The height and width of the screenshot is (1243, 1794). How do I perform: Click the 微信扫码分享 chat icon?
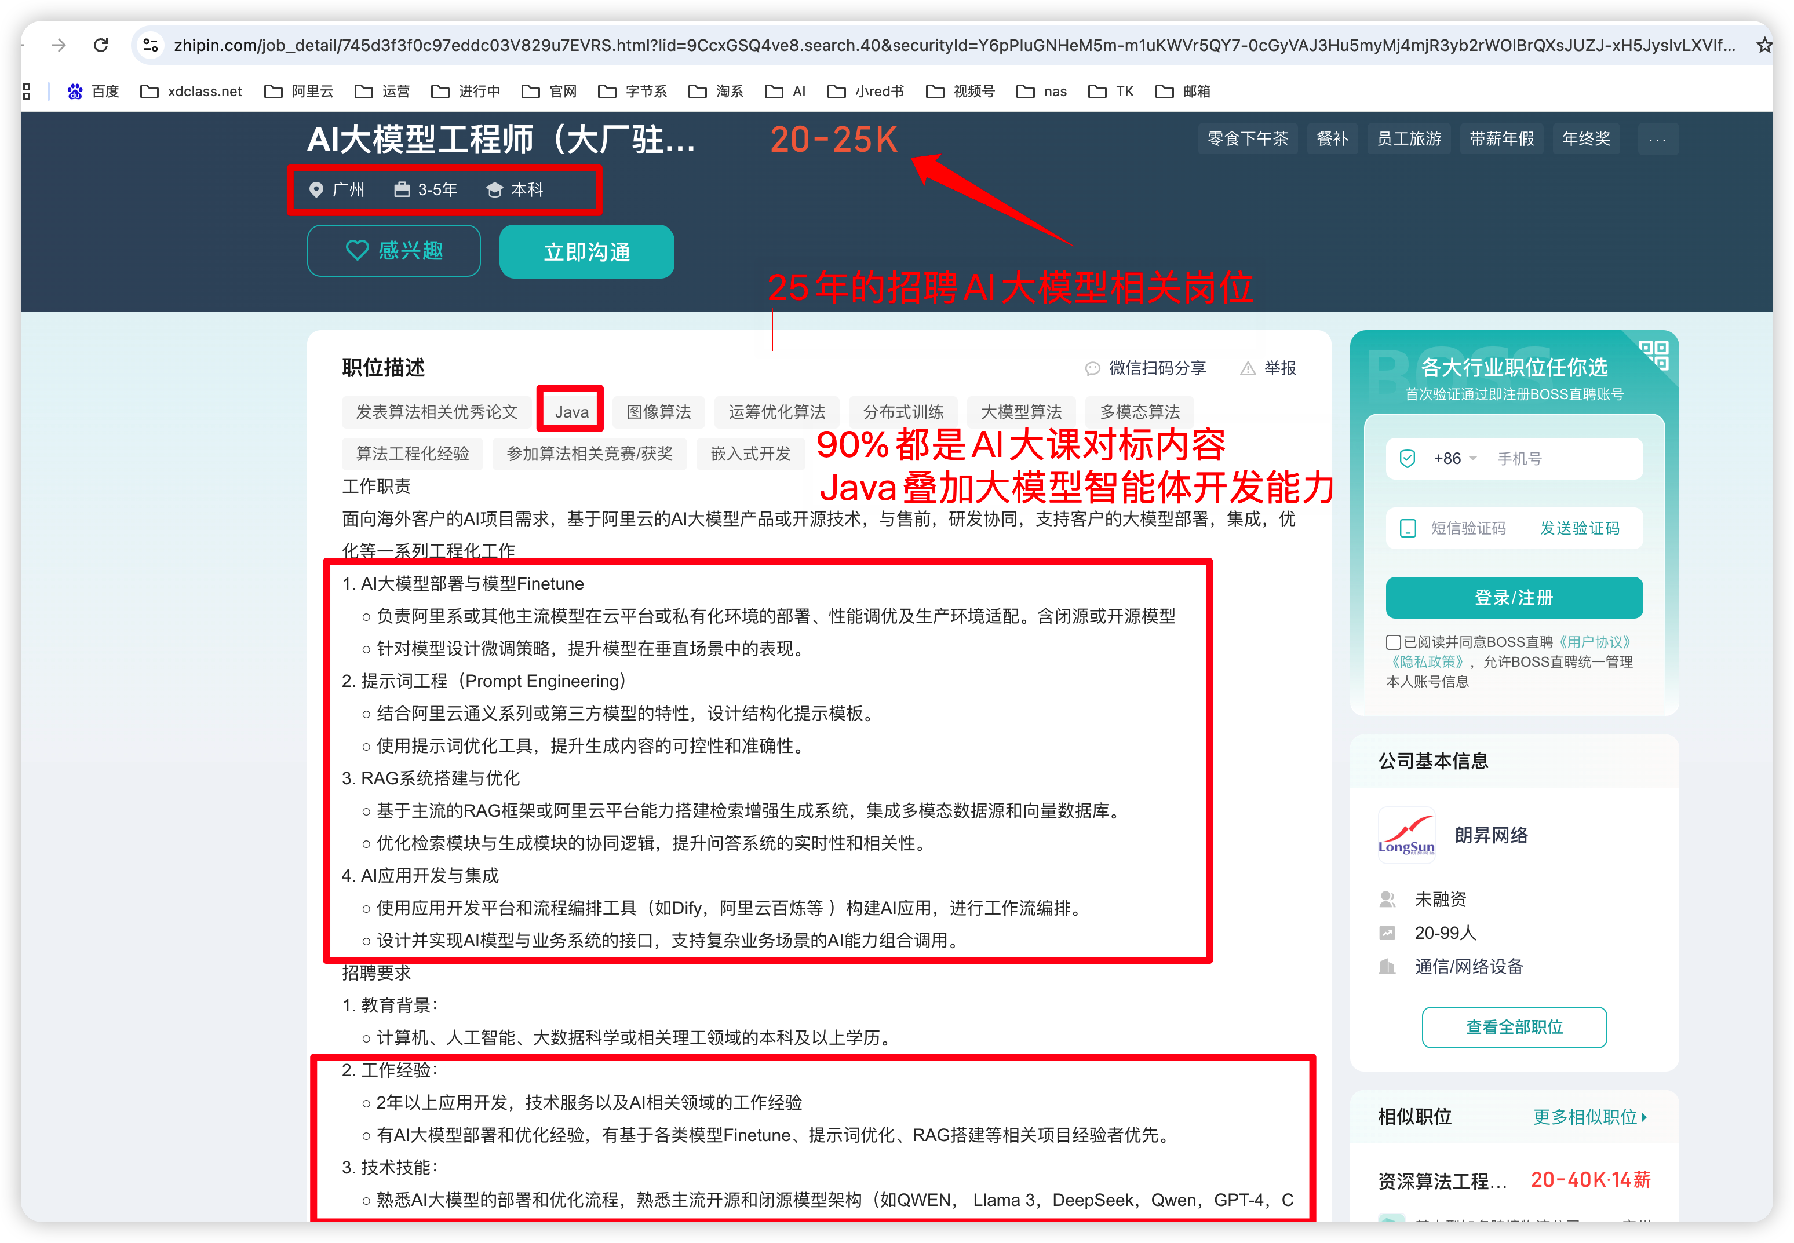pyautogui.click(x=1092, y=368)
